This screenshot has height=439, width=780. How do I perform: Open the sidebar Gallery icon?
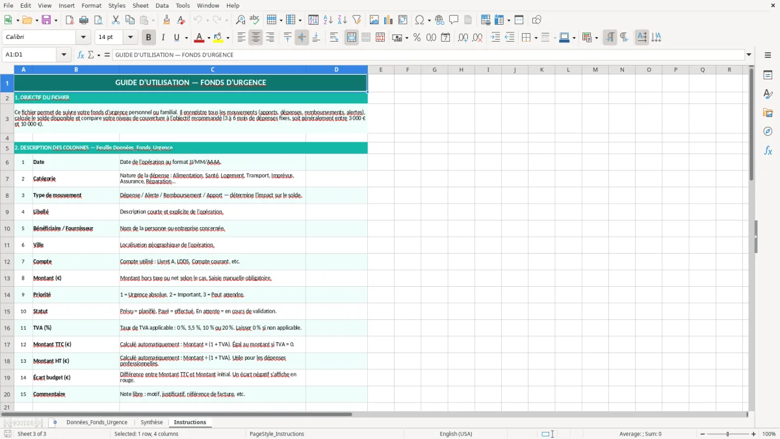coord(768,113)
